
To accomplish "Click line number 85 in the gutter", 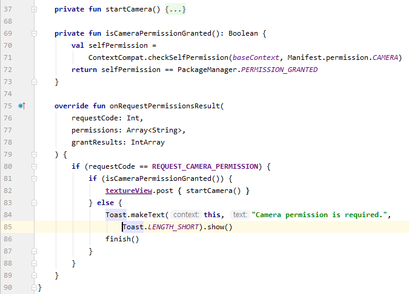I will pos(8,227).
